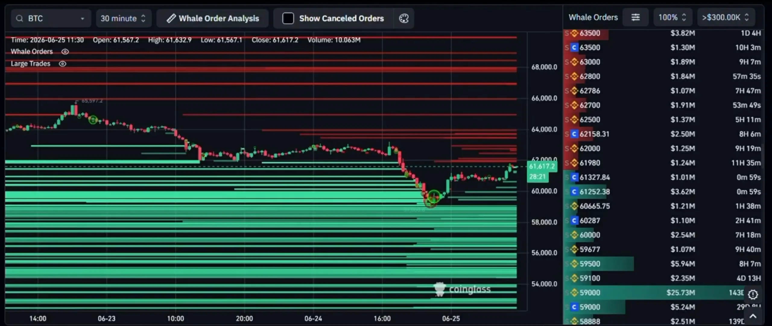Click Binance icon on 62786 order row

[x=574, y=91]
